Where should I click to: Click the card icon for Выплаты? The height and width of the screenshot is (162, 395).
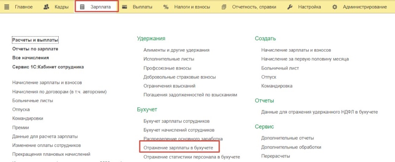pos(125,7)
